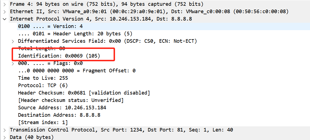Expand the Differentiated Services Field
The height and width of the screenshot is (140, 310).
(13, 41)
